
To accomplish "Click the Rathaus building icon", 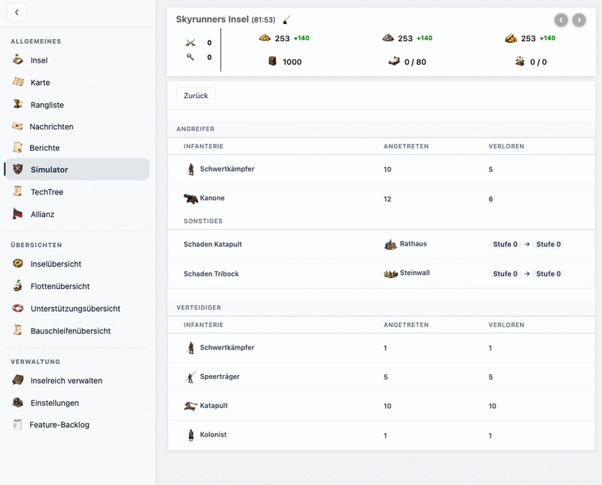I will (391, 244).
